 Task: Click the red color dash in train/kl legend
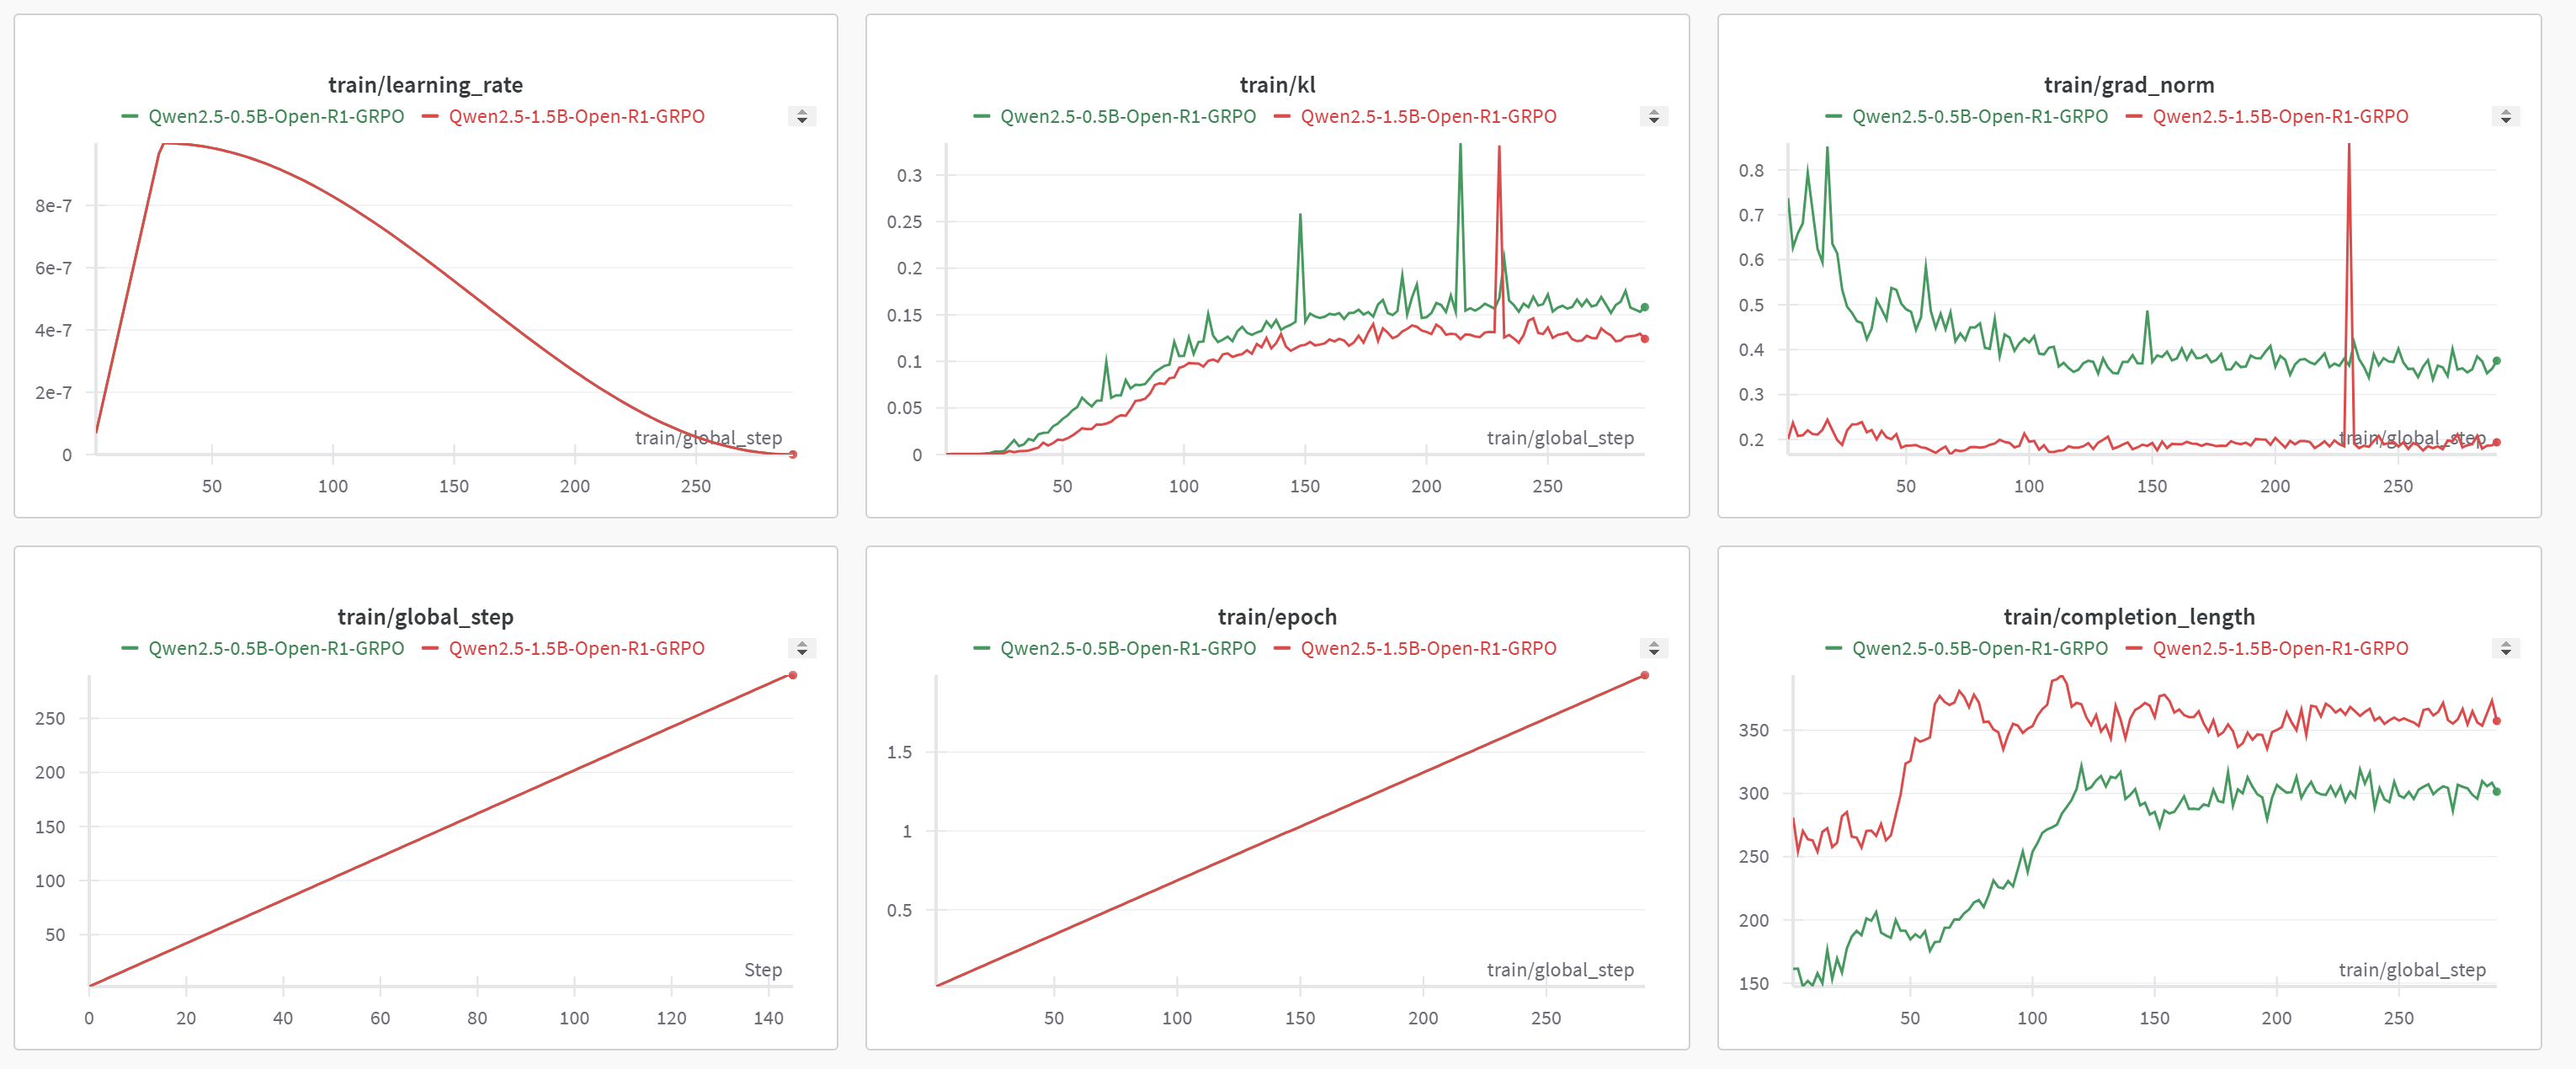point(1282,117)
